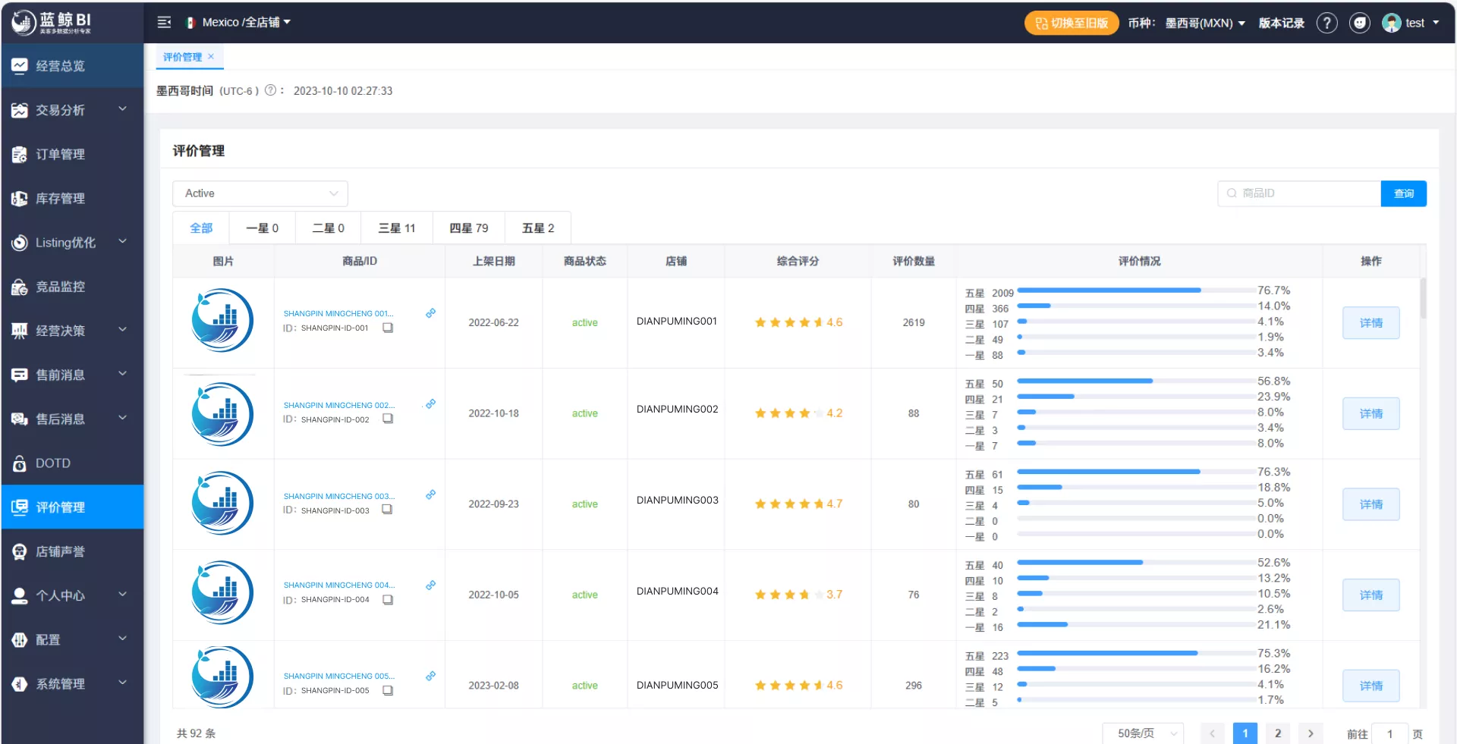The image size is (1457, 744).
Task: Open the SHANGPIN MINGCHENG 002 product link
Action: point(338,405)
